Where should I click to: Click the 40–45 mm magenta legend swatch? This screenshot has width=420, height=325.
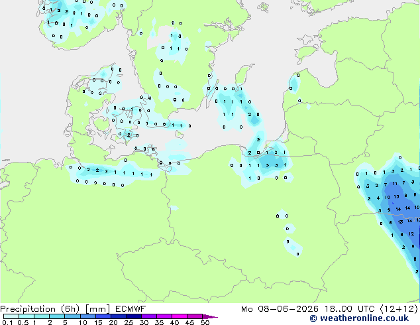coord(180,316)
